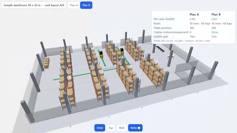Click the 74m forklift path value
237x133 pixels.
pos(192,36)
